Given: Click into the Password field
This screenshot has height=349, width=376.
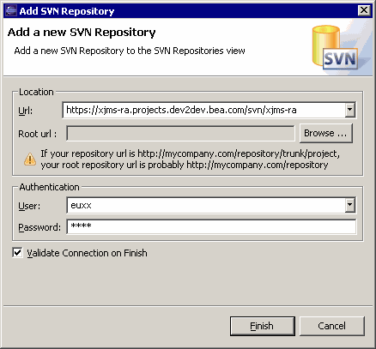Looking at the screenshot, I should [x=211, y=226].
